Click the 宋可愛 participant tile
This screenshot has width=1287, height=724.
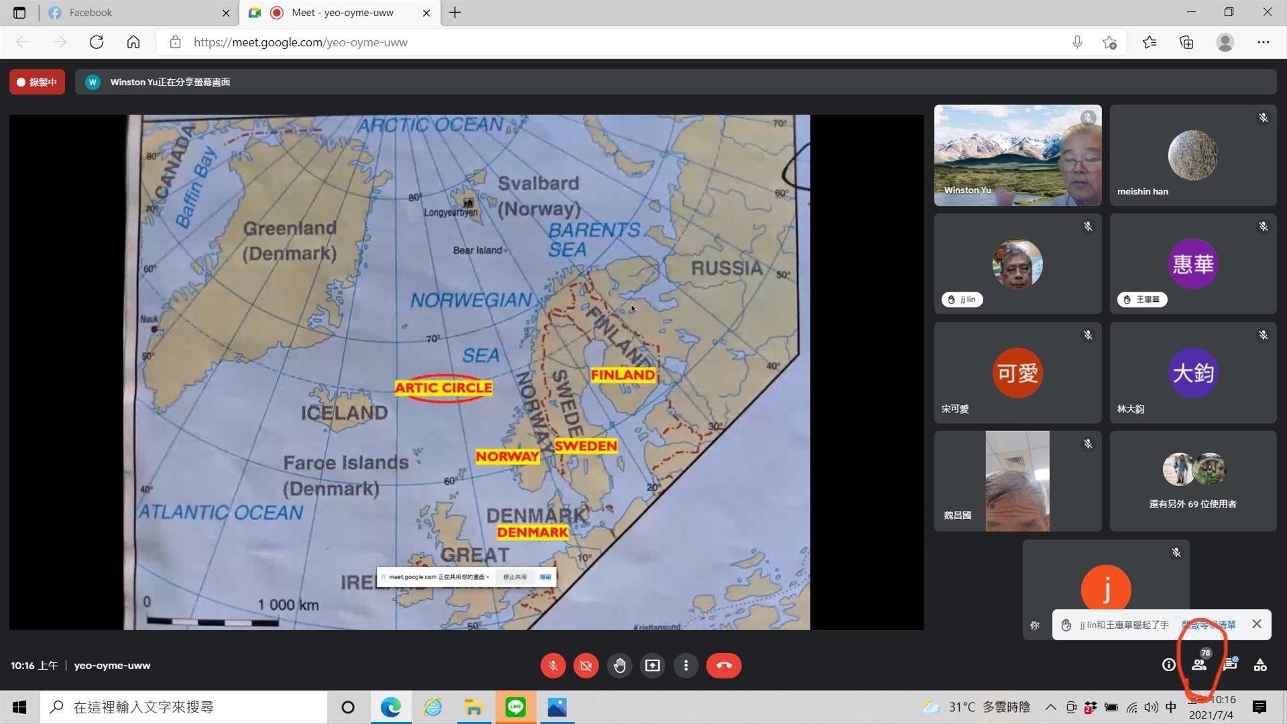click(x=1018, y=373)
